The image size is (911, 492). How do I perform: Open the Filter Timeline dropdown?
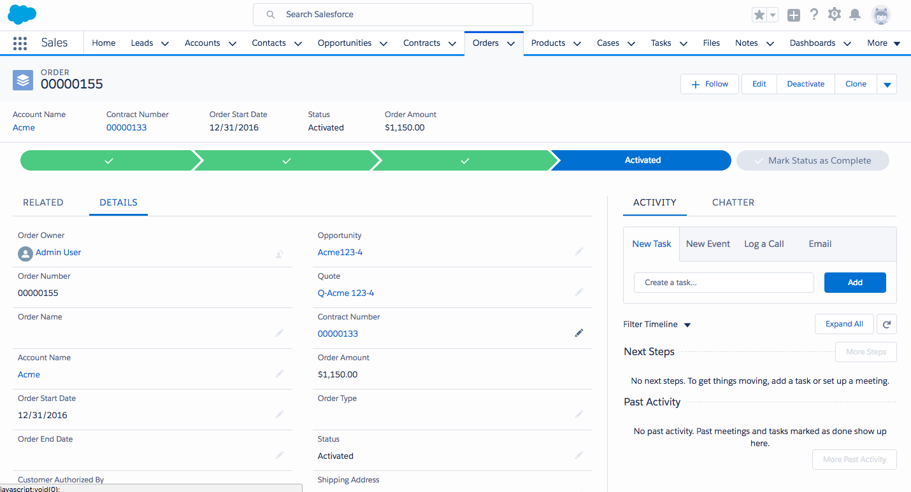657,325
